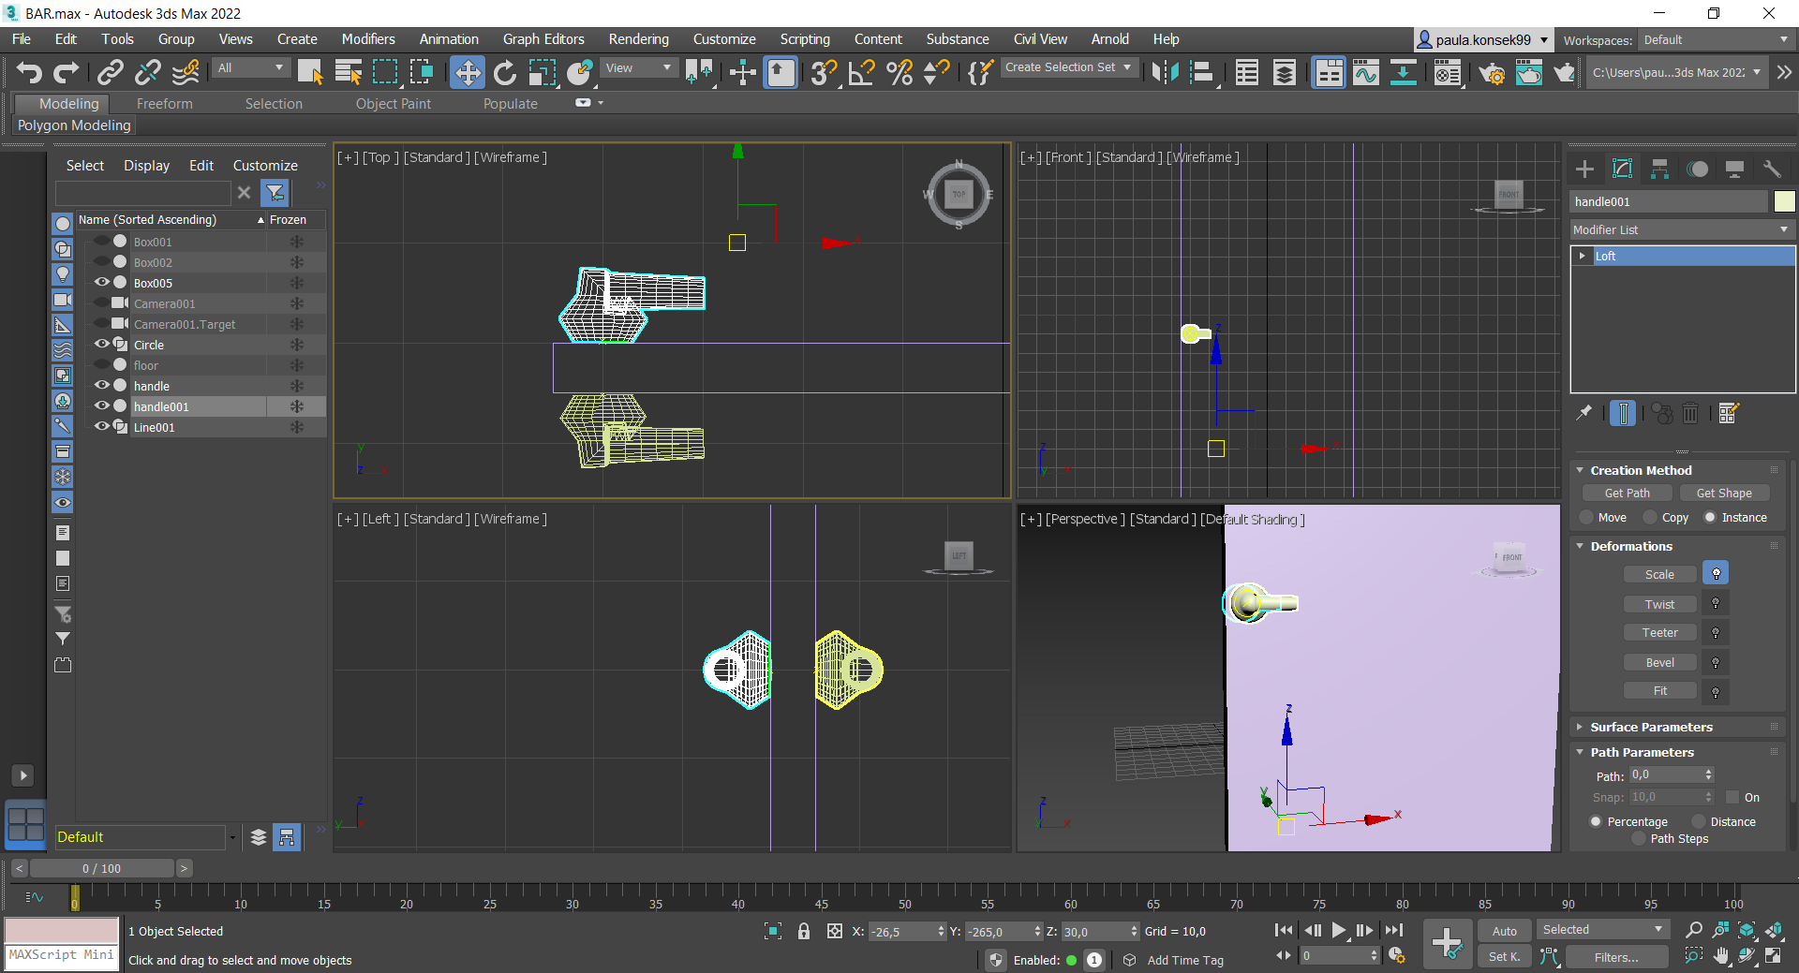Open the Motion panel icon
This screenshot has width=1799, height=973.
click(x=1697, y=169)
